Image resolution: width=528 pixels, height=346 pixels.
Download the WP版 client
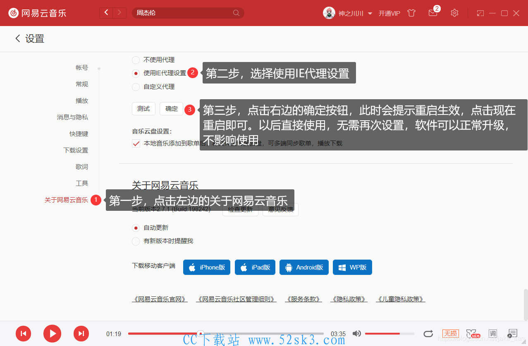point(352,267)
